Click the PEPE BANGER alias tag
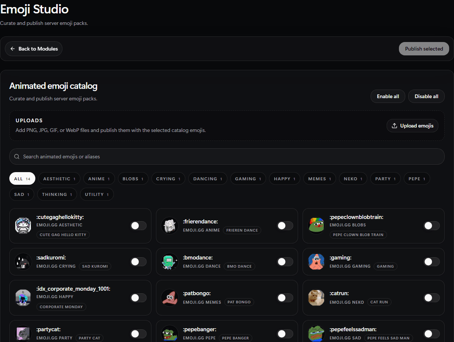Viewport: 454px width, 342px height. [x=236, y=338]
